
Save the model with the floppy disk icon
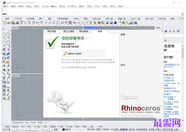click(13, 23)
